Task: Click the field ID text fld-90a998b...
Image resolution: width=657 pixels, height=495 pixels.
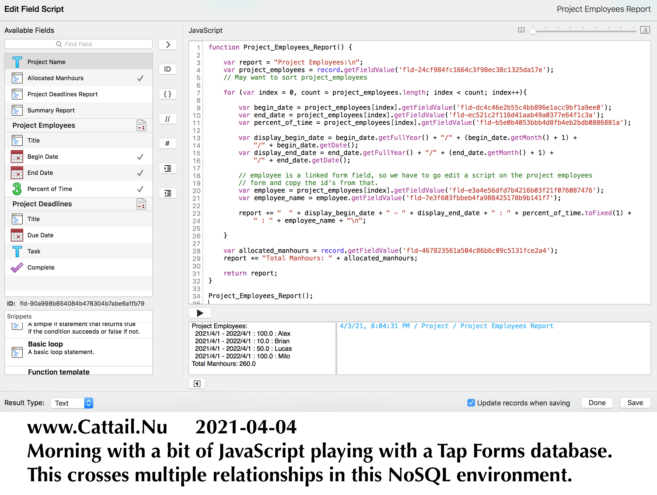Action: 82,303
